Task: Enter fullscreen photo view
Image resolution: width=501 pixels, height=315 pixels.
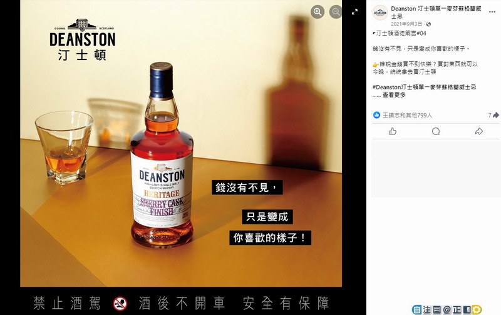Action: point(354,12)
